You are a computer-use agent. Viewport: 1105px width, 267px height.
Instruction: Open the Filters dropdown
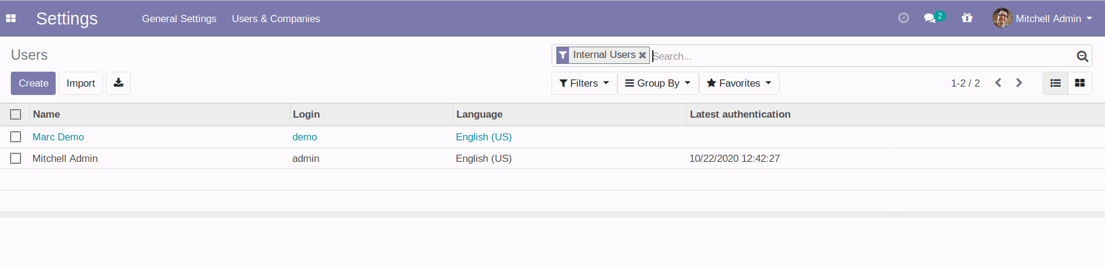coord(584,83)
